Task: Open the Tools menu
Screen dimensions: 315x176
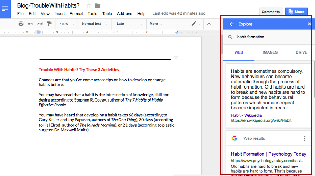Action: pyautogui.click(x=93, y=14)
